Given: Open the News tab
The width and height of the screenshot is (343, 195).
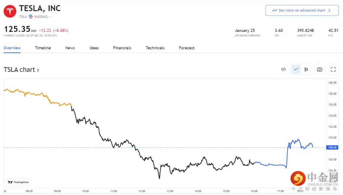Looking at the screenshot, I should 70,48.
